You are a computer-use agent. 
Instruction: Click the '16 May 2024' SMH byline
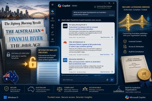coord(77,37)
